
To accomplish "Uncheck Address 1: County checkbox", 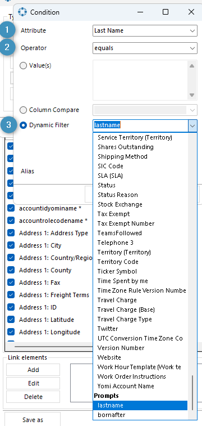I will [11, 270].
